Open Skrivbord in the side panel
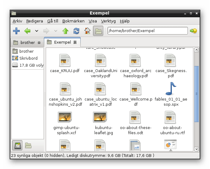This screenshot has height=169, width=210. (x=28, y=58)
